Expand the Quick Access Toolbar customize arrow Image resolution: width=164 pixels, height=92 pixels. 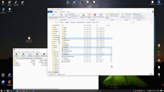pos(55,9)
